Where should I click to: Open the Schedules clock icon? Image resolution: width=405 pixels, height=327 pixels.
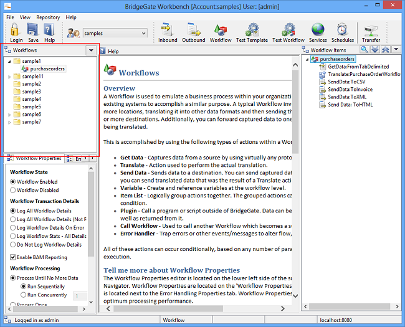pyautogui.click(x=342, y=30)
